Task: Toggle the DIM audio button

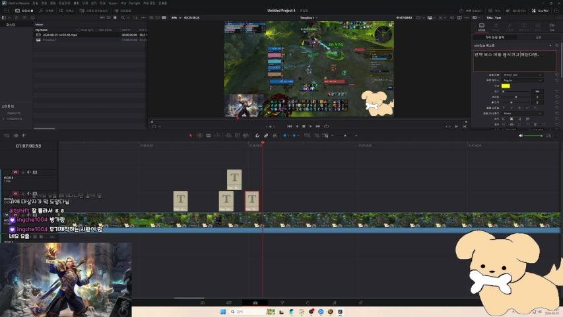Action: click(x=548, y=135)
